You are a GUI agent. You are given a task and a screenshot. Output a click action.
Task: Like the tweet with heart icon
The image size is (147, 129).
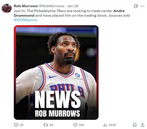point(75,125)
